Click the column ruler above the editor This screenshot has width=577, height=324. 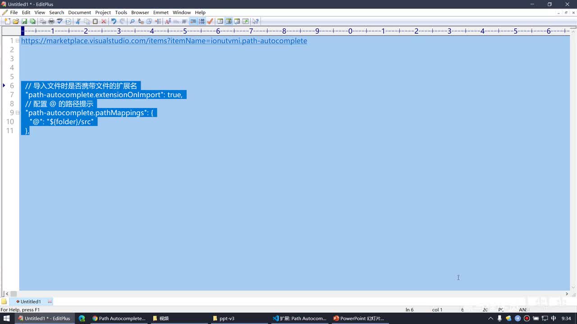tap(295, 31)
